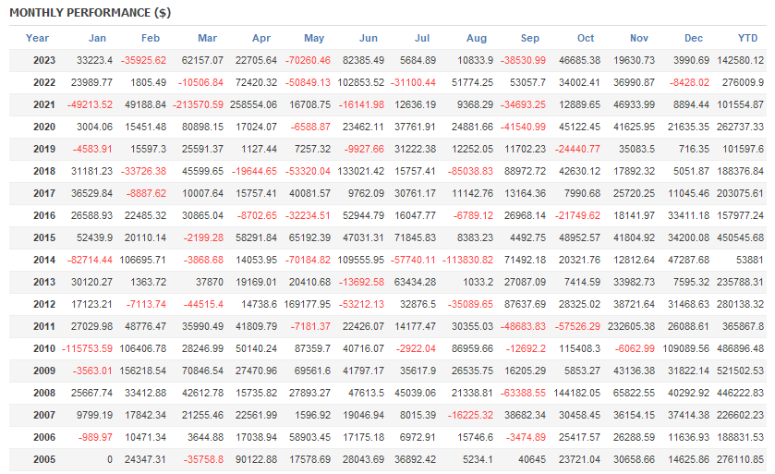Screen dimensions: 775x474
Task: Click the YTD column header
Action: click(x=750, y=38)
